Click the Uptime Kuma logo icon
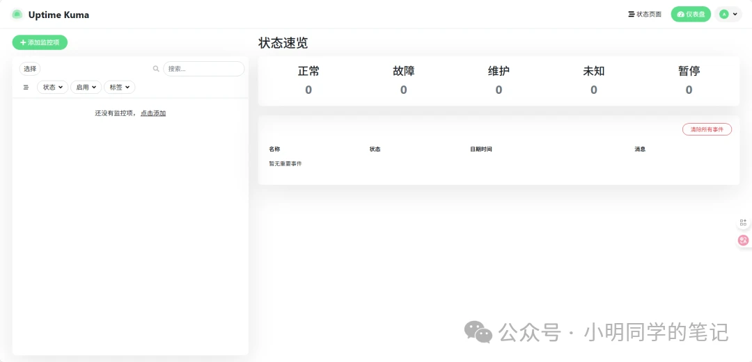 point(17,15)
